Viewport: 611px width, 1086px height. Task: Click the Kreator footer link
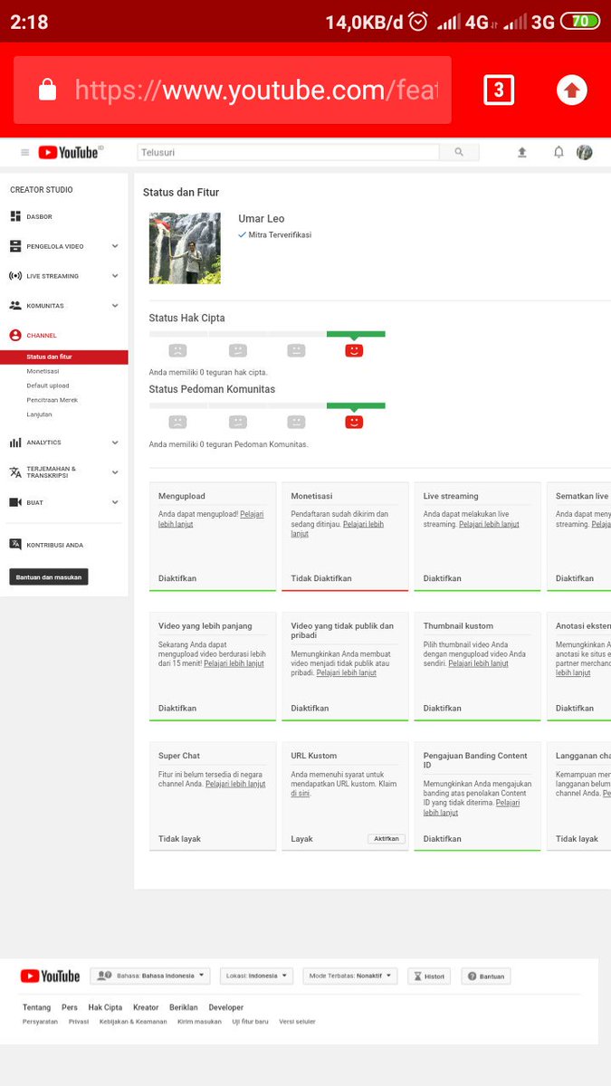[146, 1007]
